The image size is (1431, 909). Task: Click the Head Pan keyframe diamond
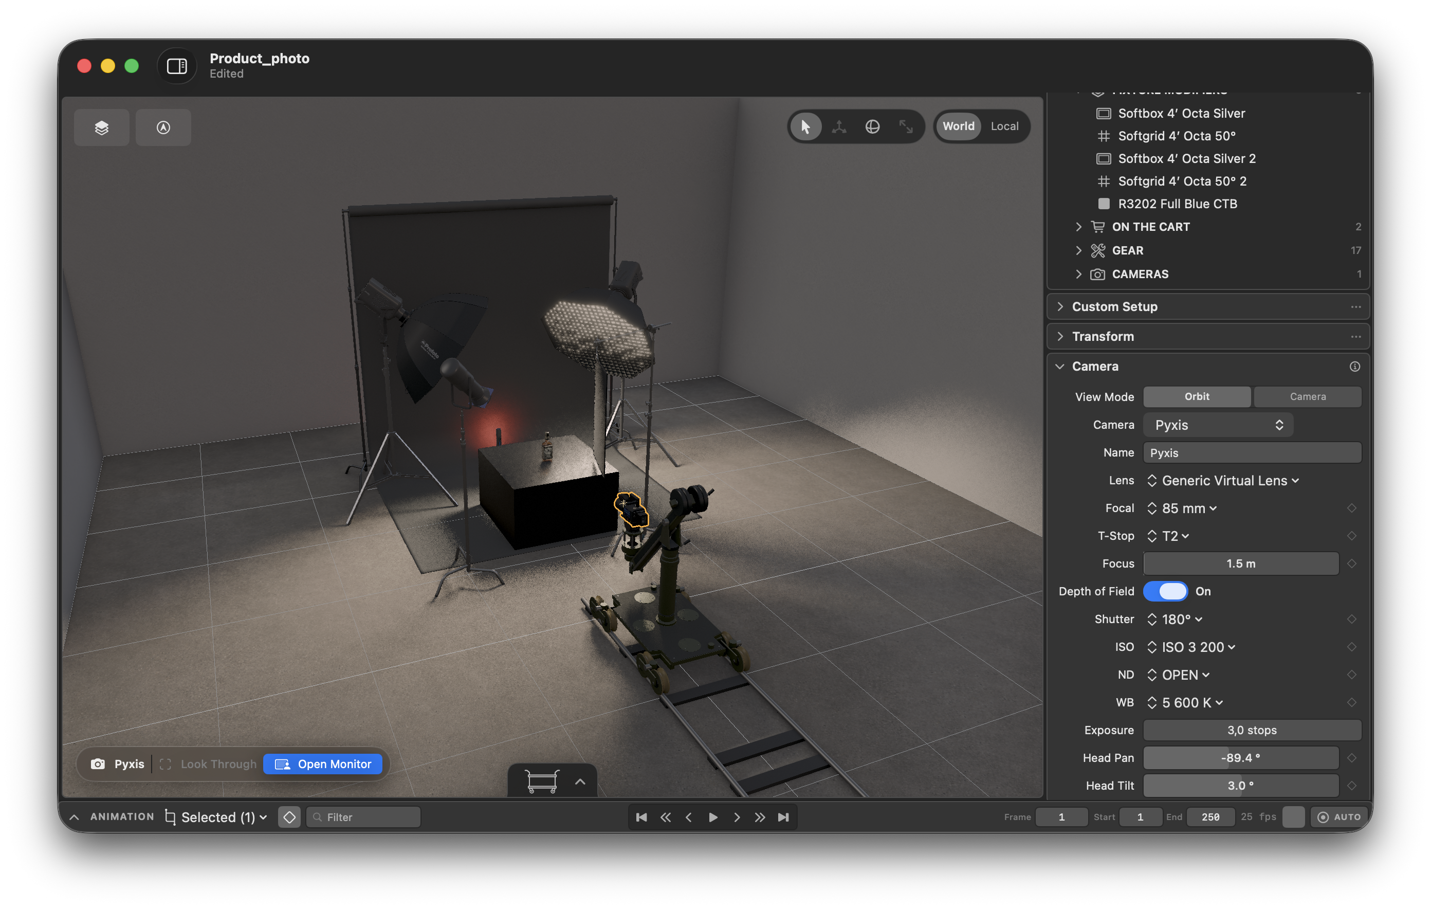pos(1351,757)
